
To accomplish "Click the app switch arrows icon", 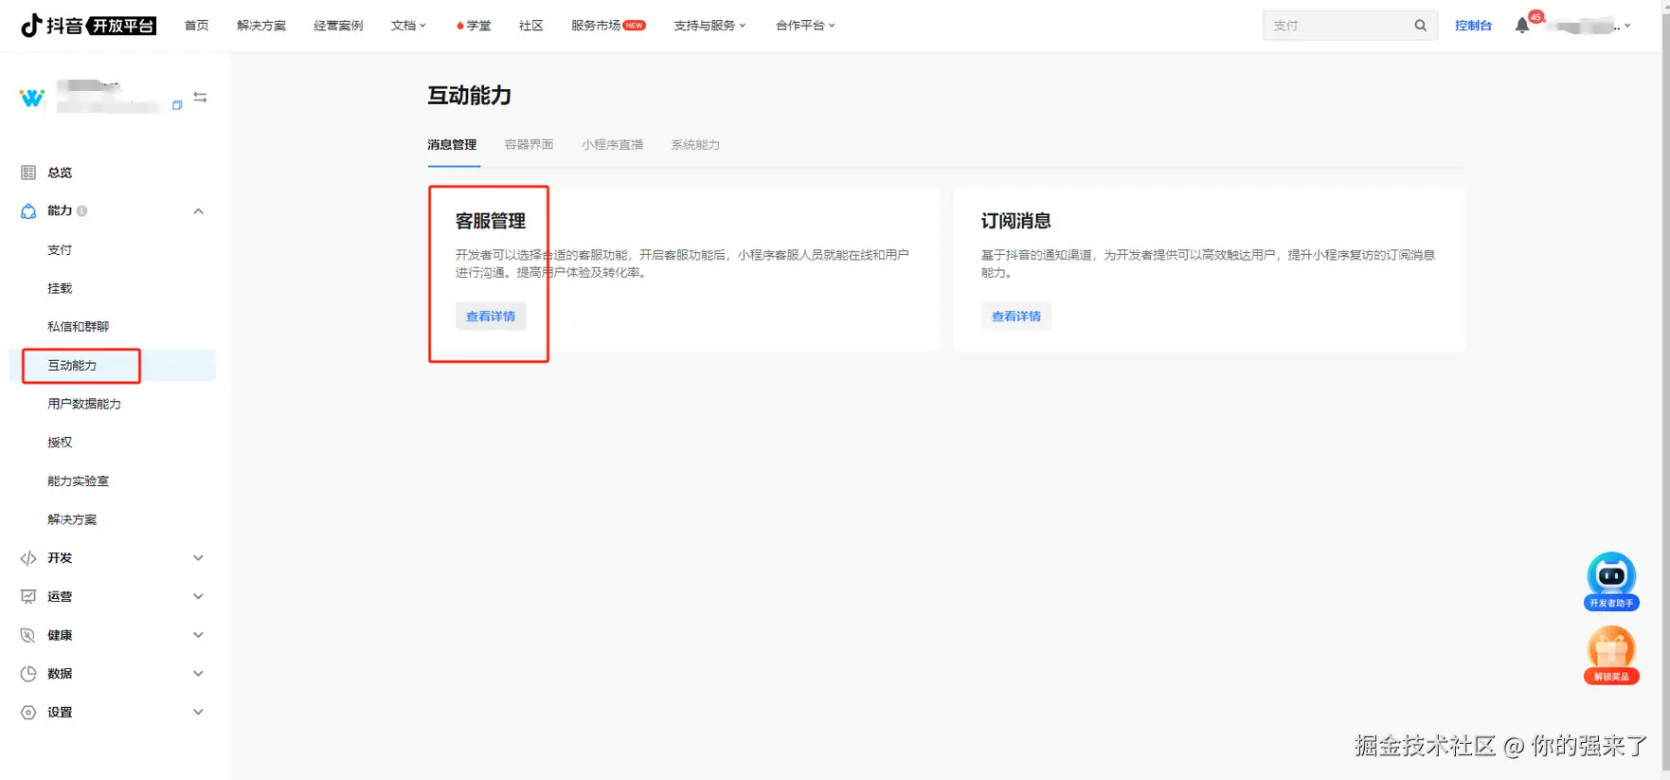I will click(x=200, y=98).
